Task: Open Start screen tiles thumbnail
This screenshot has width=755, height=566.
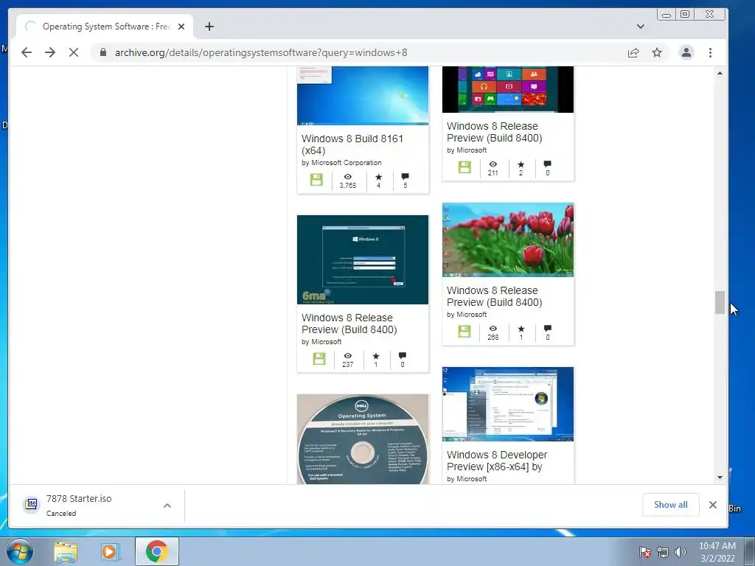Action: pos(508,89)
